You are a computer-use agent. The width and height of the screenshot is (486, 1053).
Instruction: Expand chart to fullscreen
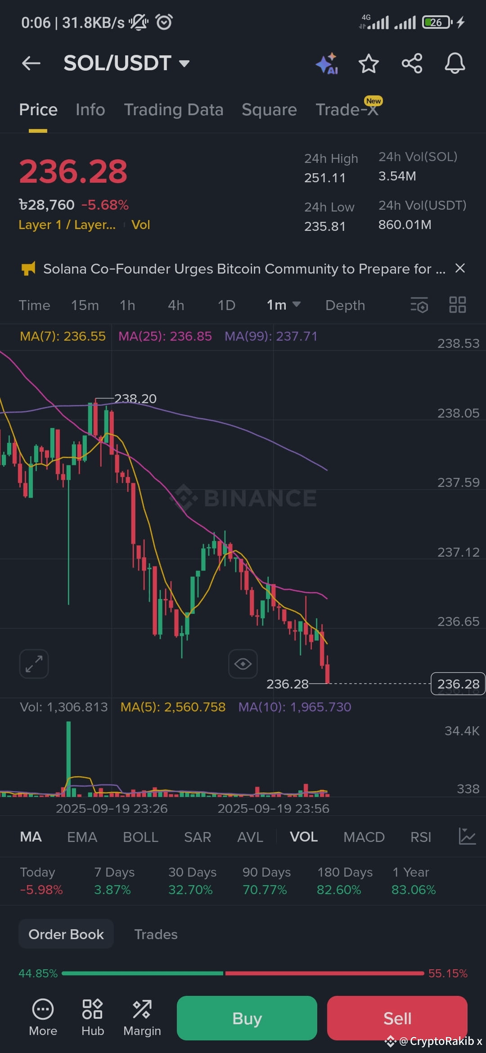[34, 664]
